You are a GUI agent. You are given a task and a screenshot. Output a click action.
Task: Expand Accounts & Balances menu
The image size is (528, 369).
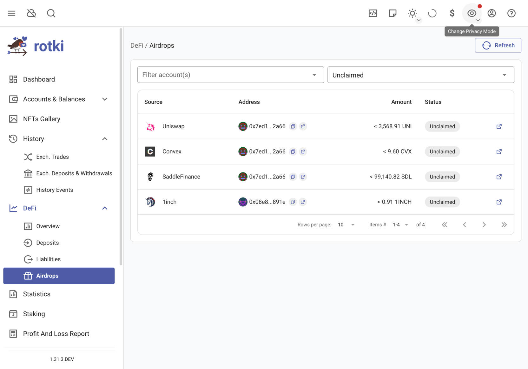[59, 99]
